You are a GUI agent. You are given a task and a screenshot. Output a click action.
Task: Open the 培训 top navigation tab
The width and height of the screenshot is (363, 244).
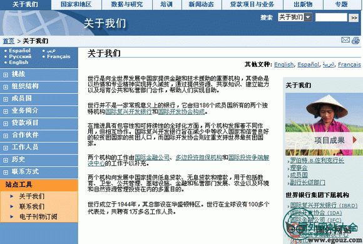coord(166,4)
